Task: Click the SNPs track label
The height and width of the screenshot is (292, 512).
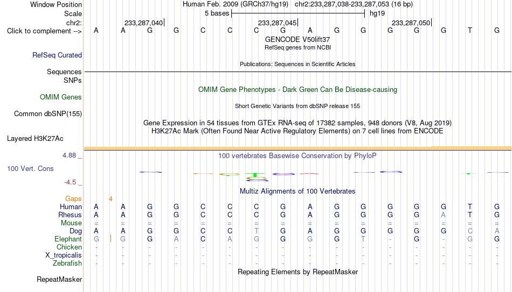Action: point(73,80)
